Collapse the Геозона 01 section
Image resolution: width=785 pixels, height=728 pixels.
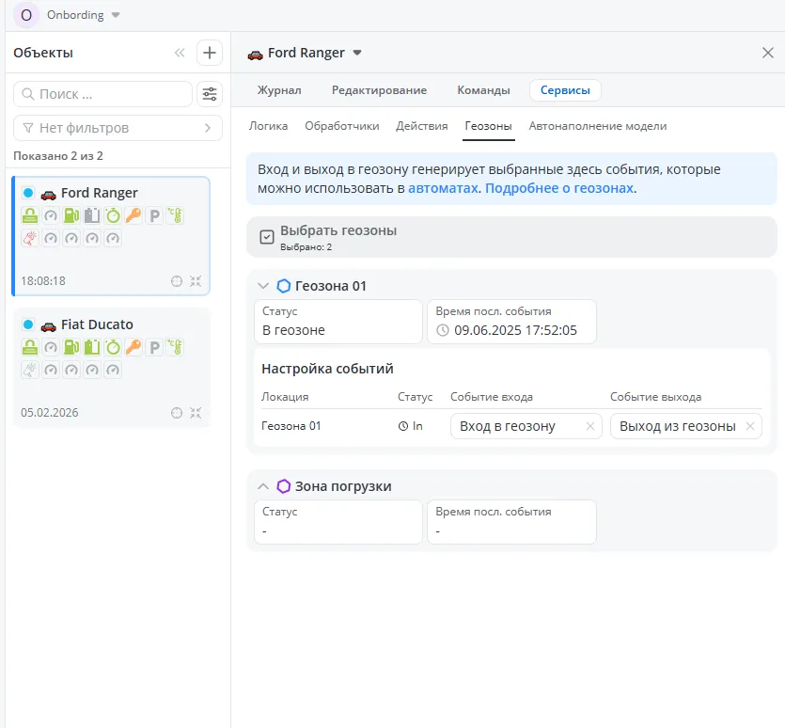tap(263, 286)
